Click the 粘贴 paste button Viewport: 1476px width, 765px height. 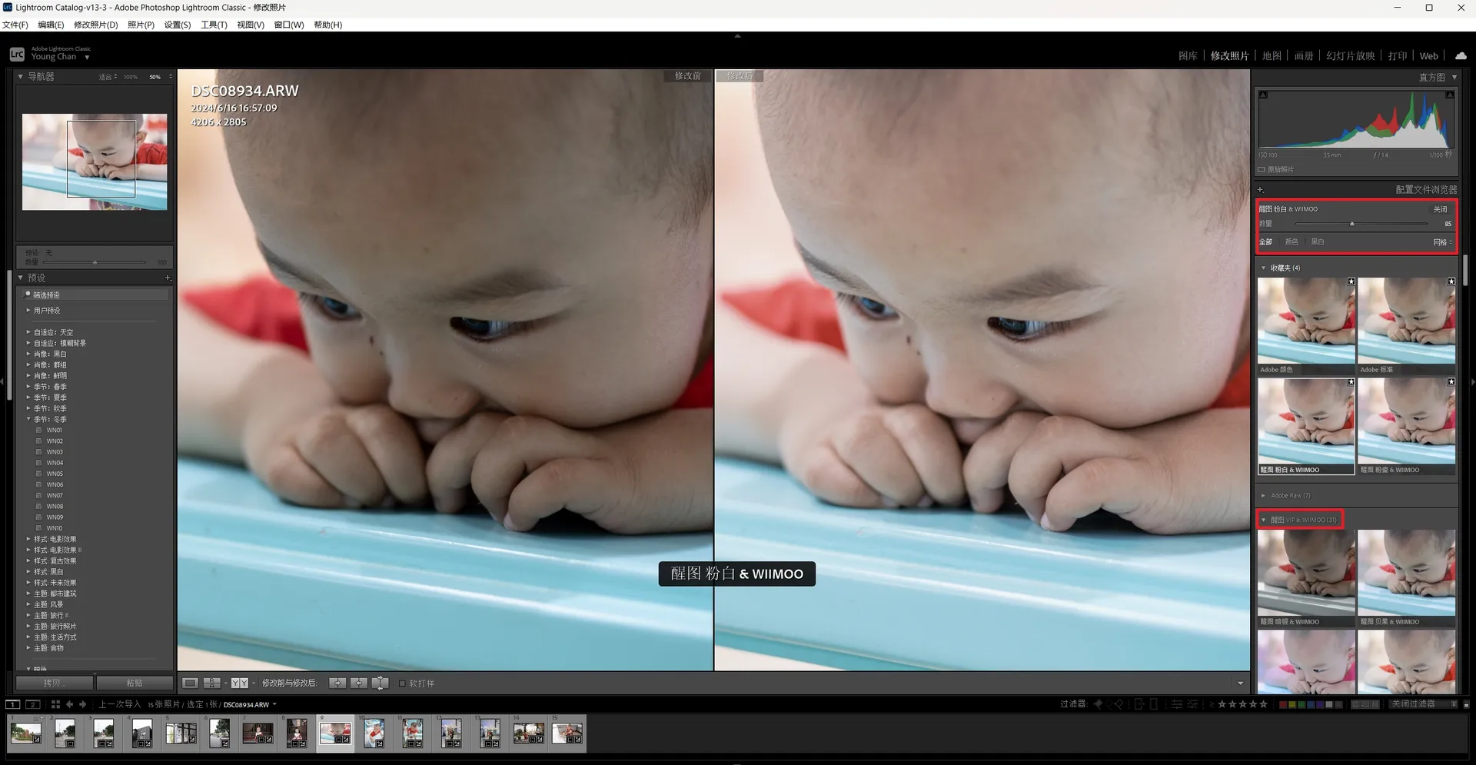coord(135,683)
